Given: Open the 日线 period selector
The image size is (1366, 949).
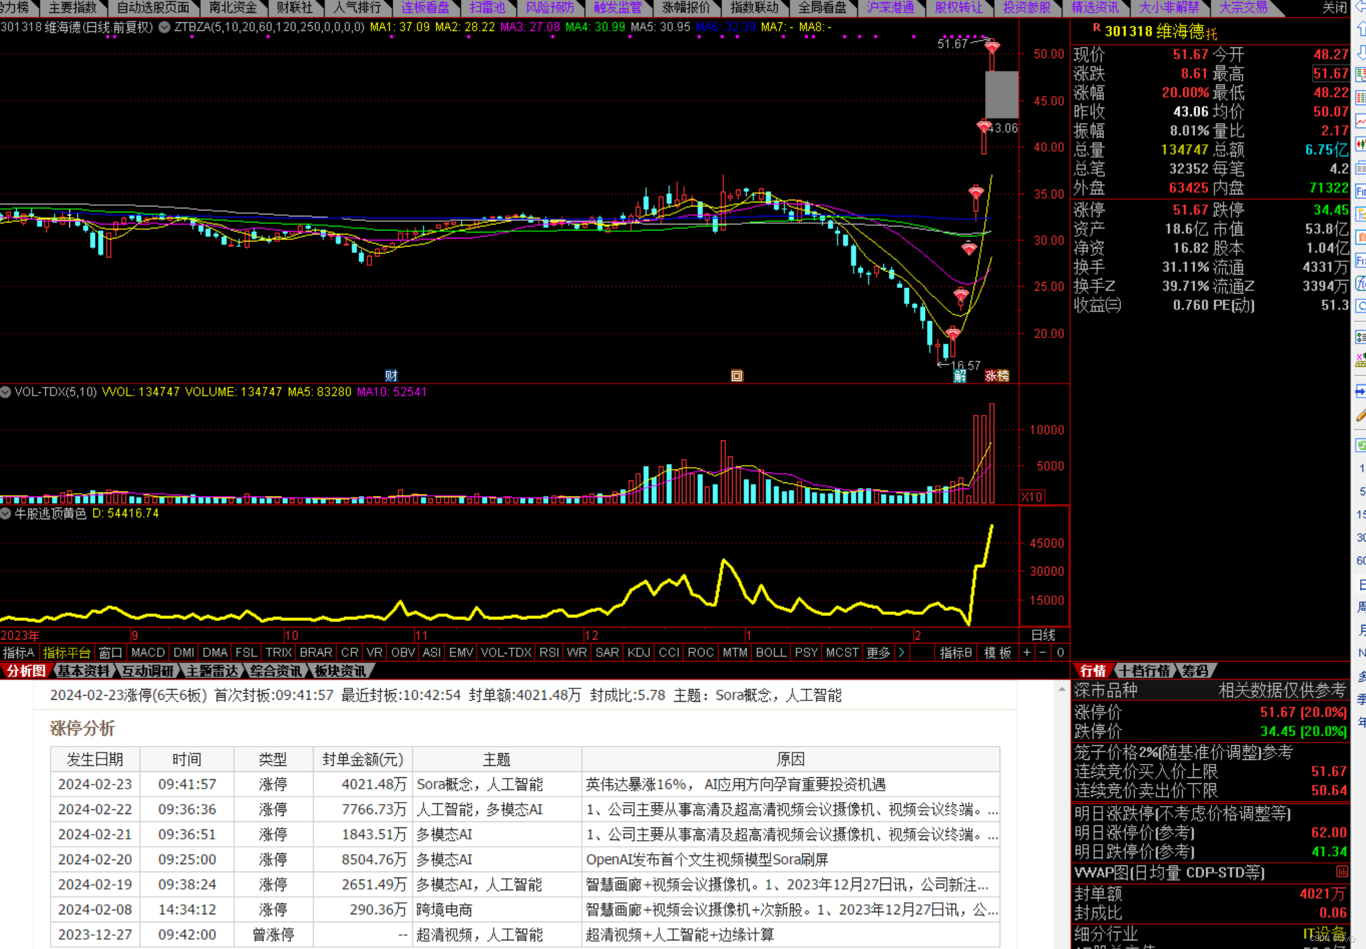Looking at the screenshot, I should pos(1043,635).
